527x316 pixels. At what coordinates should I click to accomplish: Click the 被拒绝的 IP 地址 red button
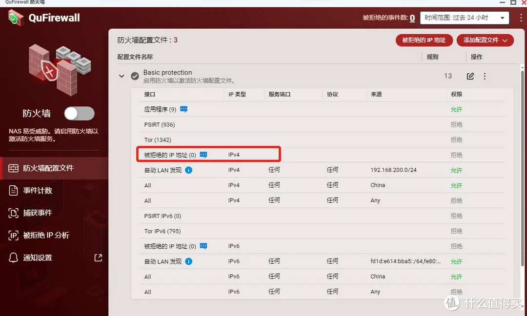pyautogui.click(x=424, y=40)
